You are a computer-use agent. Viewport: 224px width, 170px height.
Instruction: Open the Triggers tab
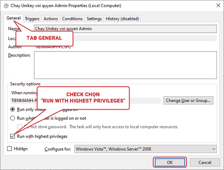[32, 19]
